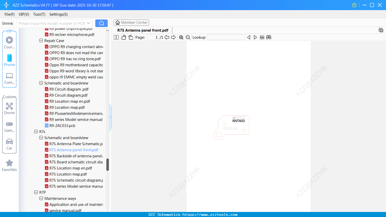The width and height of the screenshot is (386, 217).
Task: Collapse the R7s tree node
Action: [36, 132]
